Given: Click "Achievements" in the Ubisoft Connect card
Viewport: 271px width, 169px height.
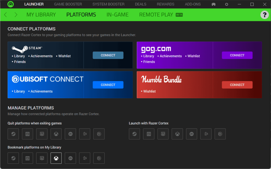Looking at the screenshot, I should pos(42,91).
